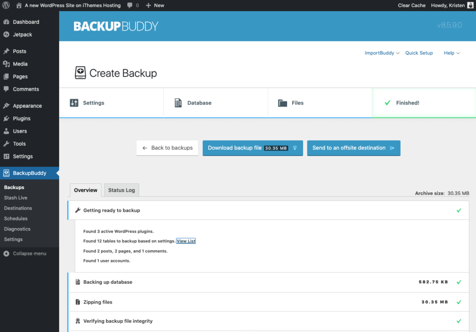Click the Archive size 30.35 MB text
This screenshot has height=332, width=476.
[x=442, y=193]
